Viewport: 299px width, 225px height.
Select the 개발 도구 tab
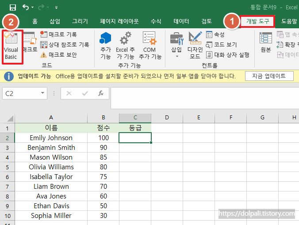[257, 21]
